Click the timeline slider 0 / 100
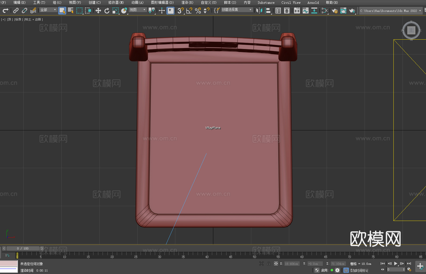 [x=23, y=248]
